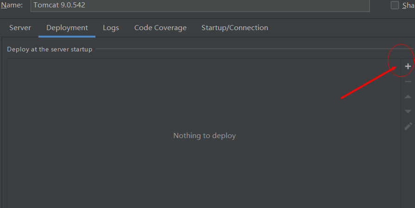Edit deployment with pencil icon

click(x=408, y=126)
